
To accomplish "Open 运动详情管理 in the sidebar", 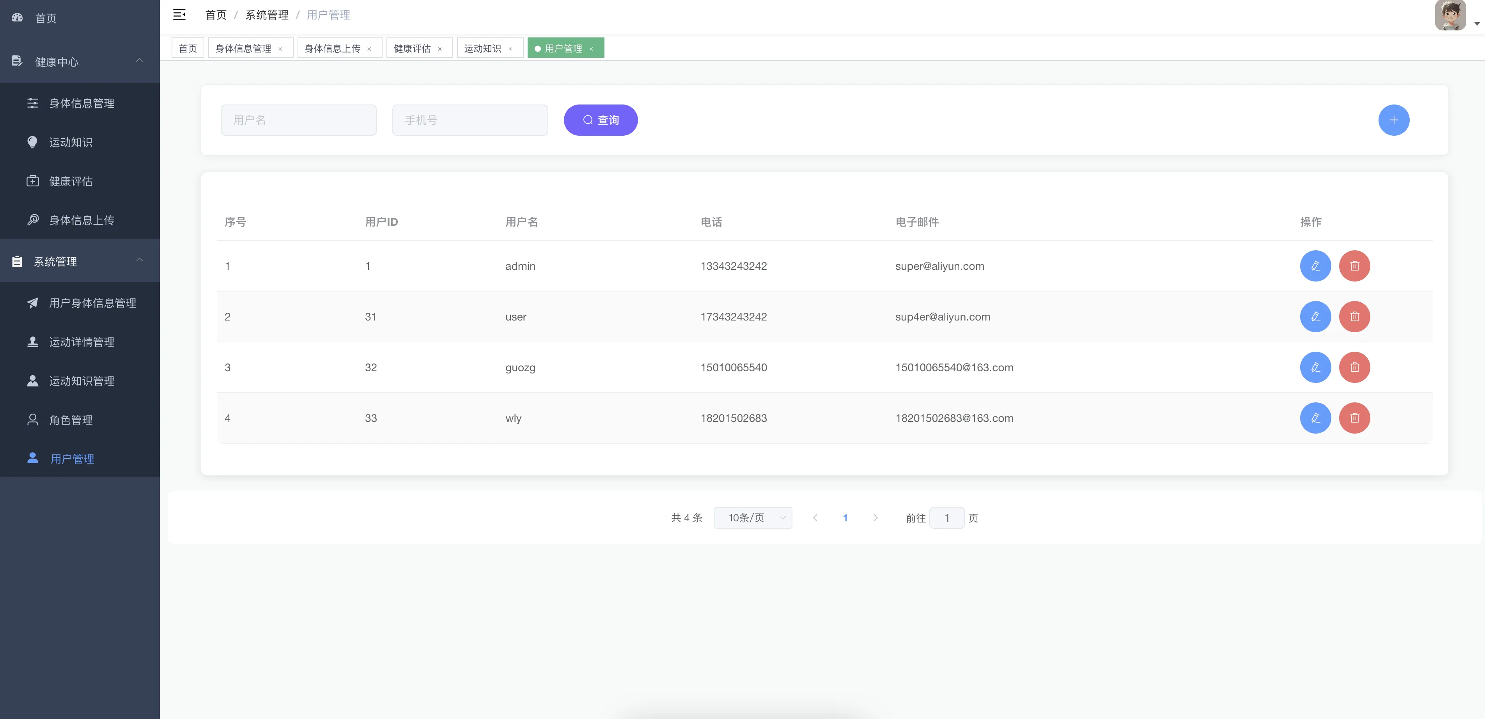I will pyautogui.click(x=81, y=342).
